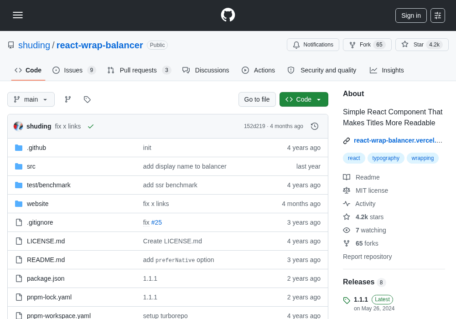456x319 pixels.
Task: Open the 7 watching link
Action: 371,231
